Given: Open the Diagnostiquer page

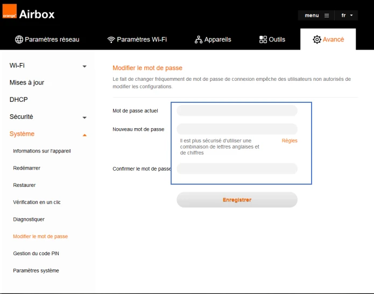Looking at the screenshot, I should 29,219.
